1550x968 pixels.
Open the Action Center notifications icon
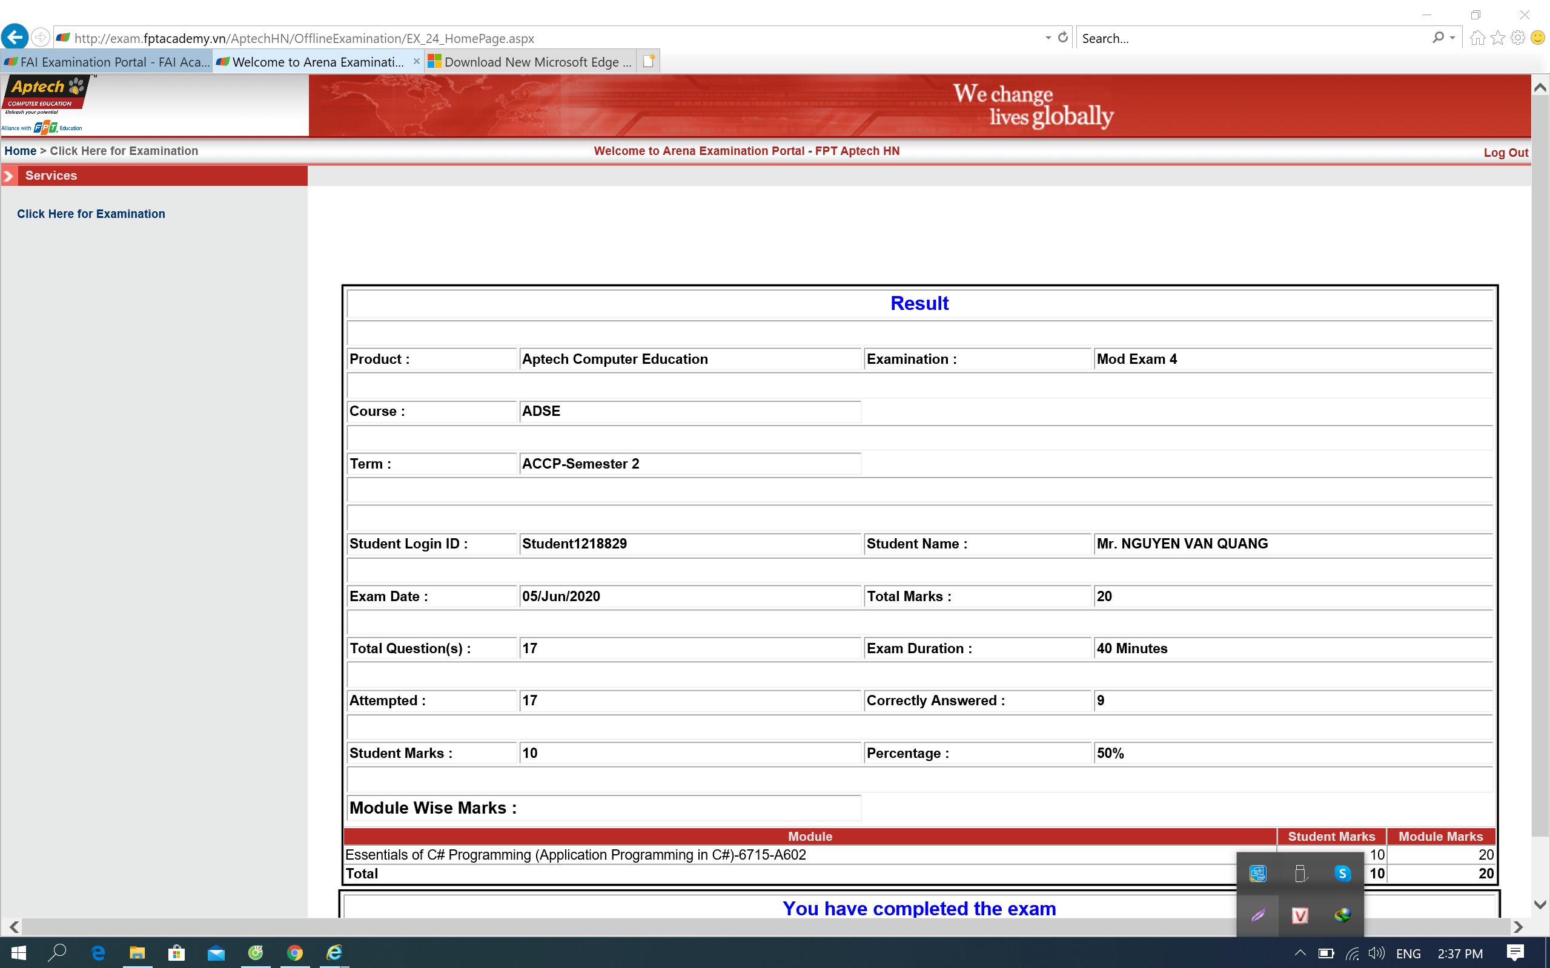click(x=1515, y=953)
